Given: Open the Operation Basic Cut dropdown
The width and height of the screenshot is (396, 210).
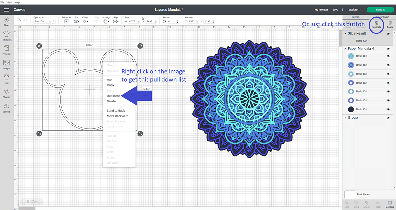Looking at the screenshot, I should [x=42, y=21].
